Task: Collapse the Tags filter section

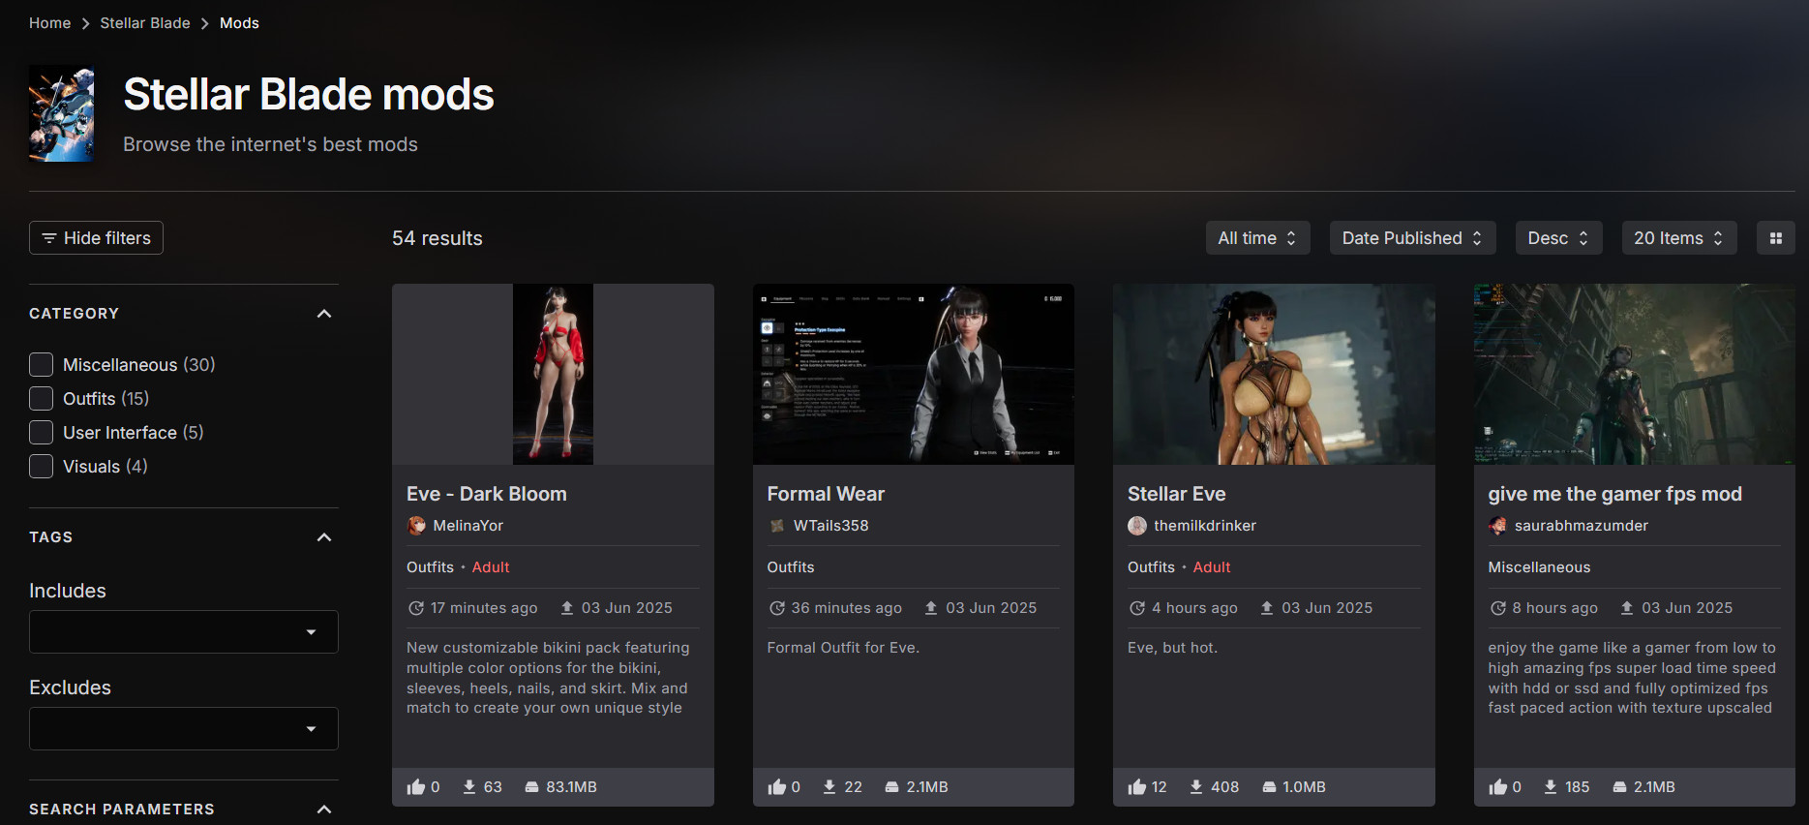Action: pyautogui.click(x=324, y=537)
